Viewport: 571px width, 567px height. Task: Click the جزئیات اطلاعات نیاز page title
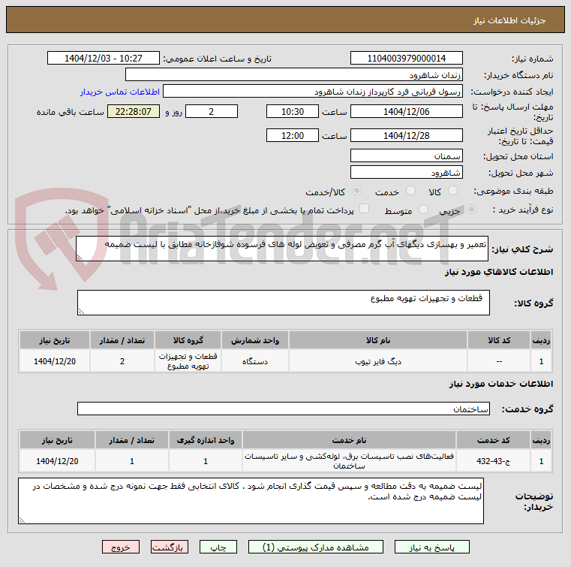[509, 20]
